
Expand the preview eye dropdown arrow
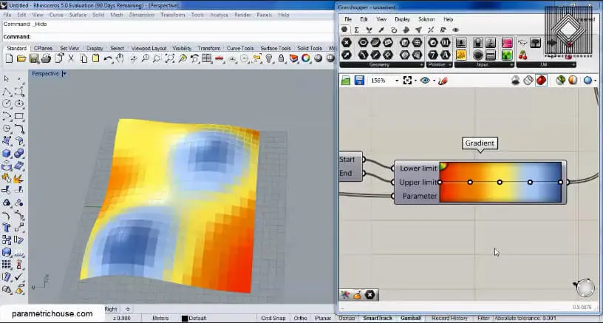tap(434, 81)
